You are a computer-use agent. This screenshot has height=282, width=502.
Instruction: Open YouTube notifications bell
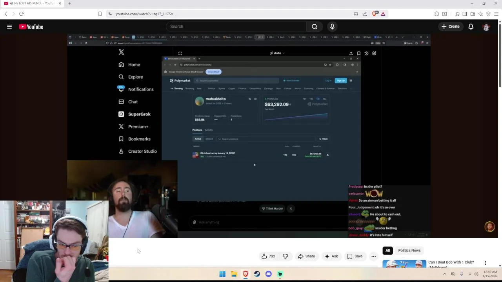click(x=471, y=27)
